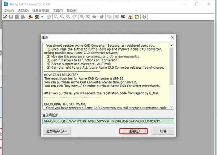This screenshot has width=217, height=155.
Task: Click the 注册码 registration code input field
Action: (108, 121)
